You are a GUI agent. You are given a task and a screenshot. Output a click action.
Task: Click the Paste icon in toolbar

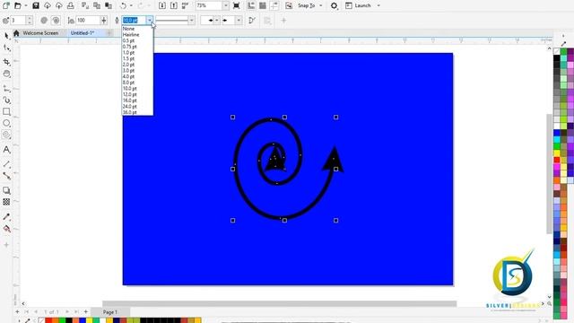click(x=109, y=5)
